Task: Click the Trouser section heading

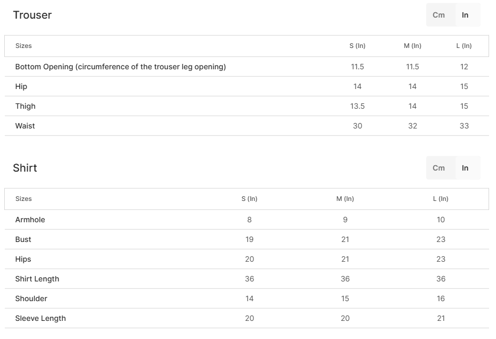Action: click(32, 15)
